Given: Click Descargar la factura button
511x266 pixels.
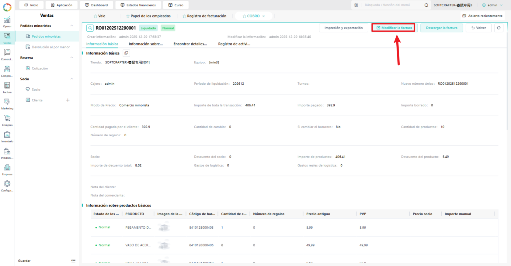Looking at the screenshot, I should coord(442,28).
